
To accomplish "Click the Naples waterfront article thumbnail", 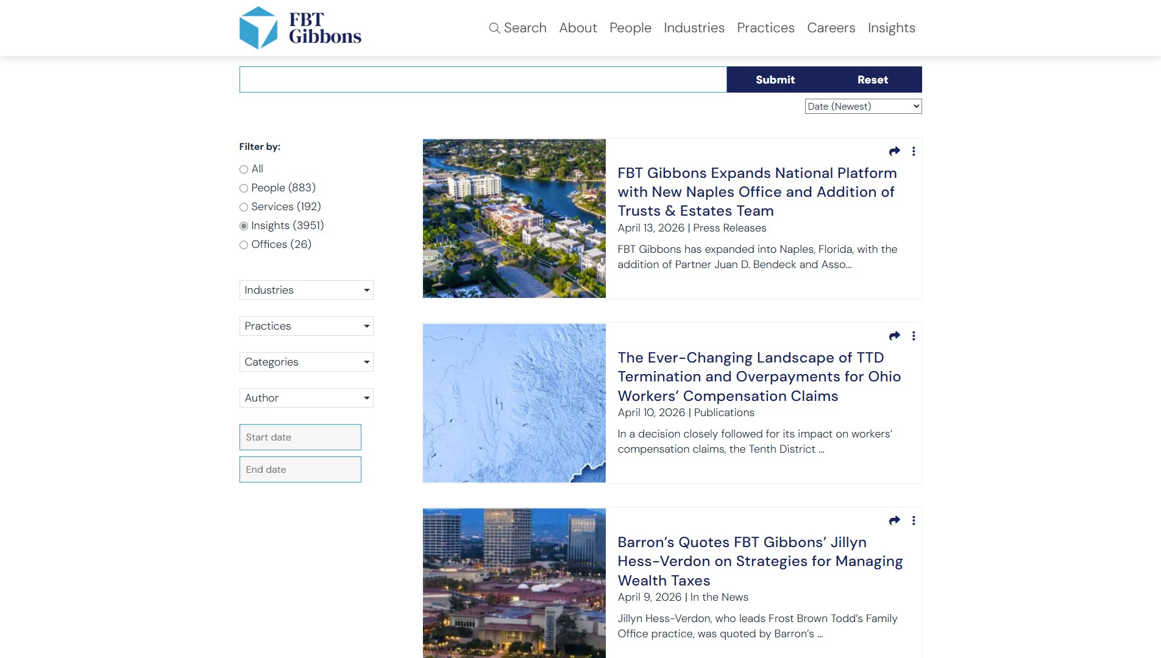I will 514,218.
